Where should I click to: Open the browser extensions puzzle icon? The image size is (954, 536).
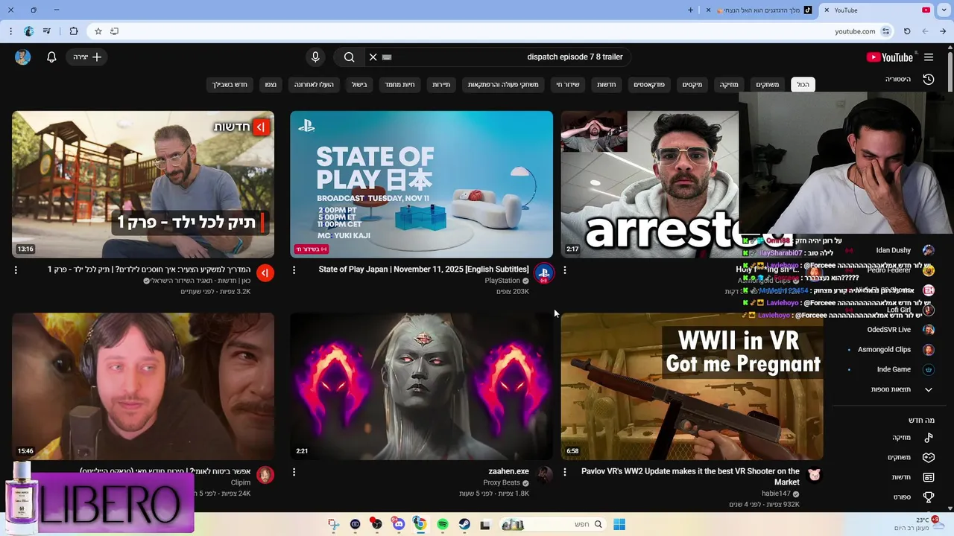73,31
